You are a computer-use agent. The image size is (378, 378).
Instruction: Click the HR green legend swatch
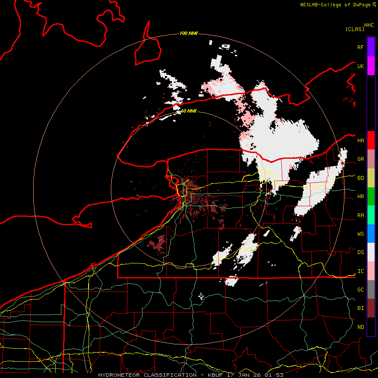click(371, 197)
